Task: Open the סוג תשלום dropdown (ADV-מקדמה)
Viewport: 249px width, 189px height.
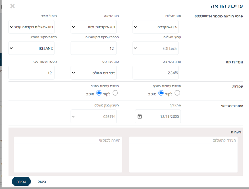Action: click(156, 27)
